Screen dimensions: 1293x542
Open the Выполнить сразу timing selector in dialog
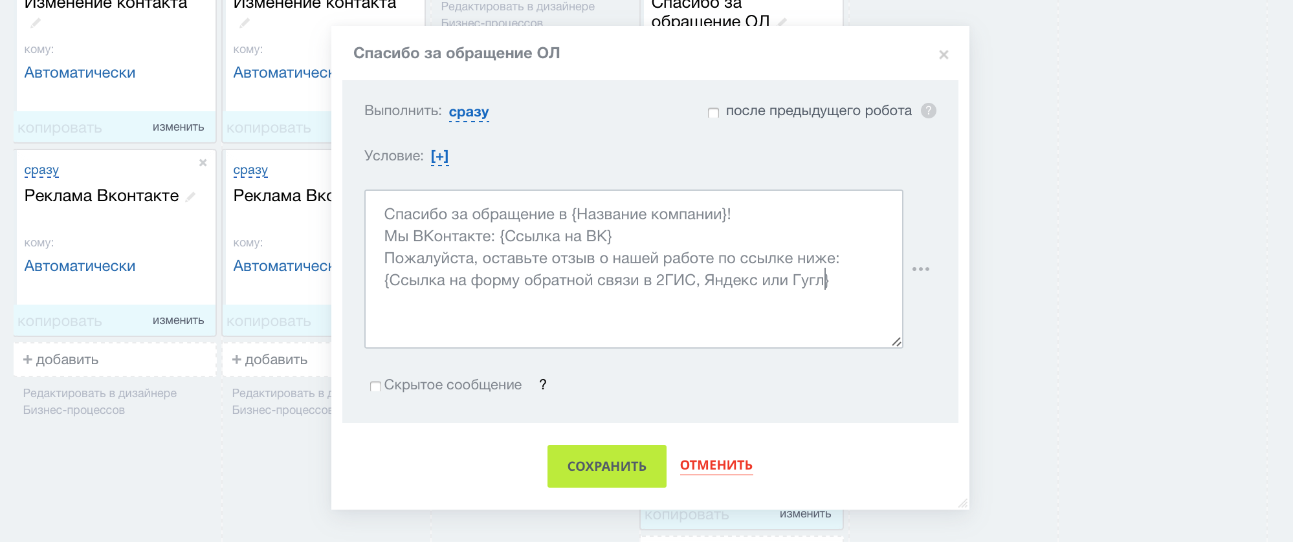469,112
